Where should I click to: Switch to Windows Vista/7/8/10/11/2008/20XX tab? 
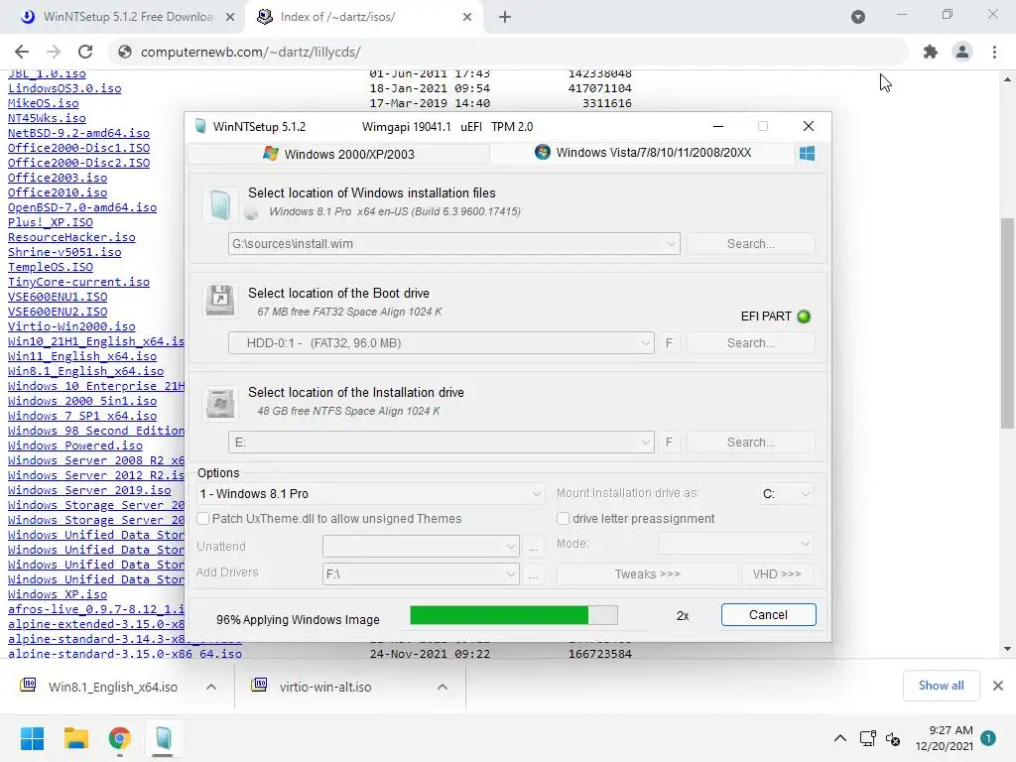point(643,153)
